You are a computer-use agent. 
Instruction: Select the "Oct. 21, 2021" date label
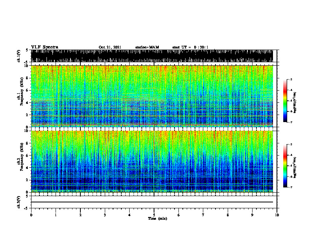point(110,47)
